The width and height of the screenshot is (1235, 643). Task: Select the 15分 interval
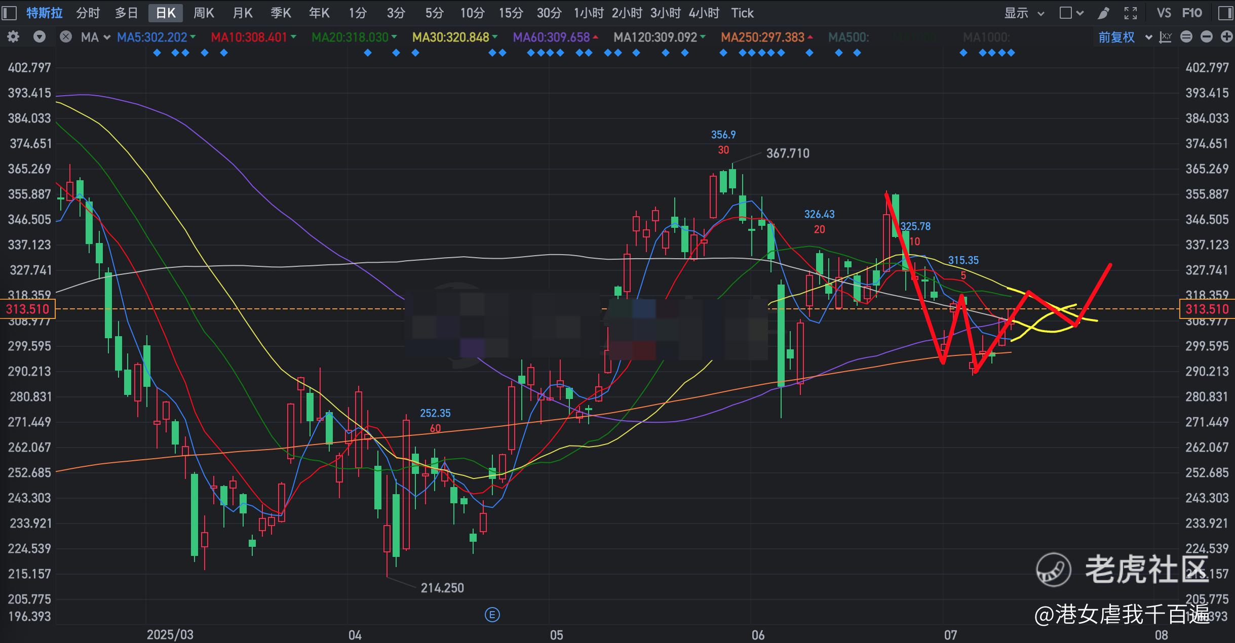511,13
